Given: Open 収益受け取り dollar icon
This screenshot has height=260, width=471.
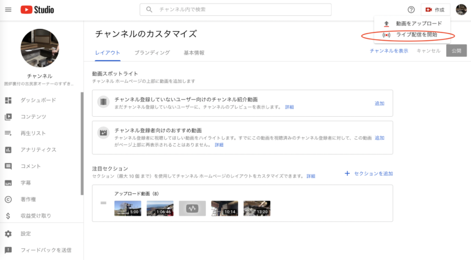Looking at the screenshot, I should pos(8,216).
